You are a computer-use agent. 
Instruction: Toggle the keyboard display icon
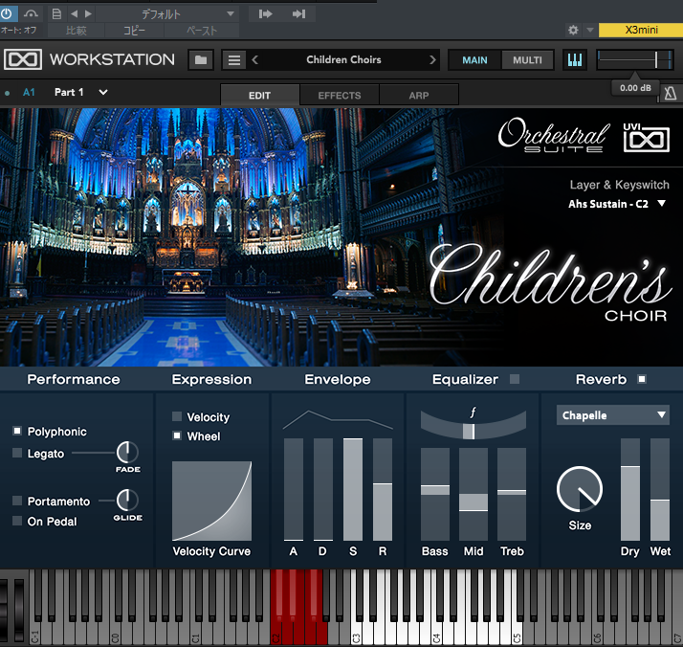click(575, 59)
